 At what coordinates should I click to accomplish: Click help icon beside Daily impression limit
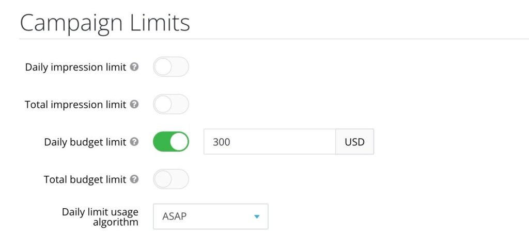pos(134,67)
